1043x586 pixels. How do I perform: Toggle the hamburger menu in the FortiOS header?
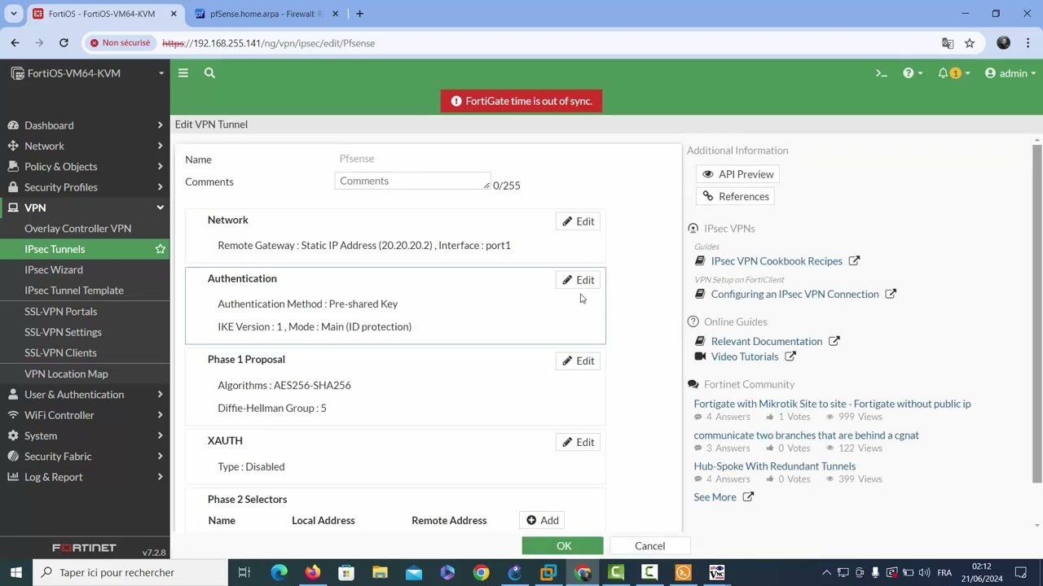click(183, 73)
